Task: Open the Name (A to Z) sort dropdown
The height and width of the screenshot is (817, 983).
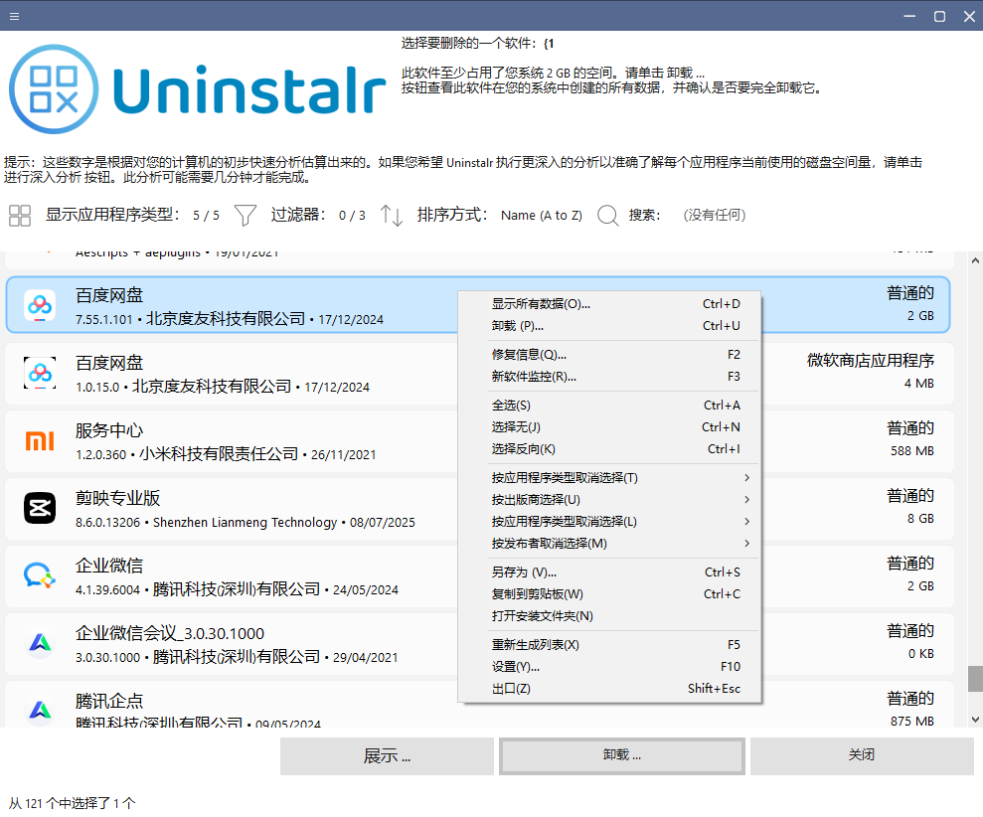Action: pyautogui.click(x=541, y=215)
